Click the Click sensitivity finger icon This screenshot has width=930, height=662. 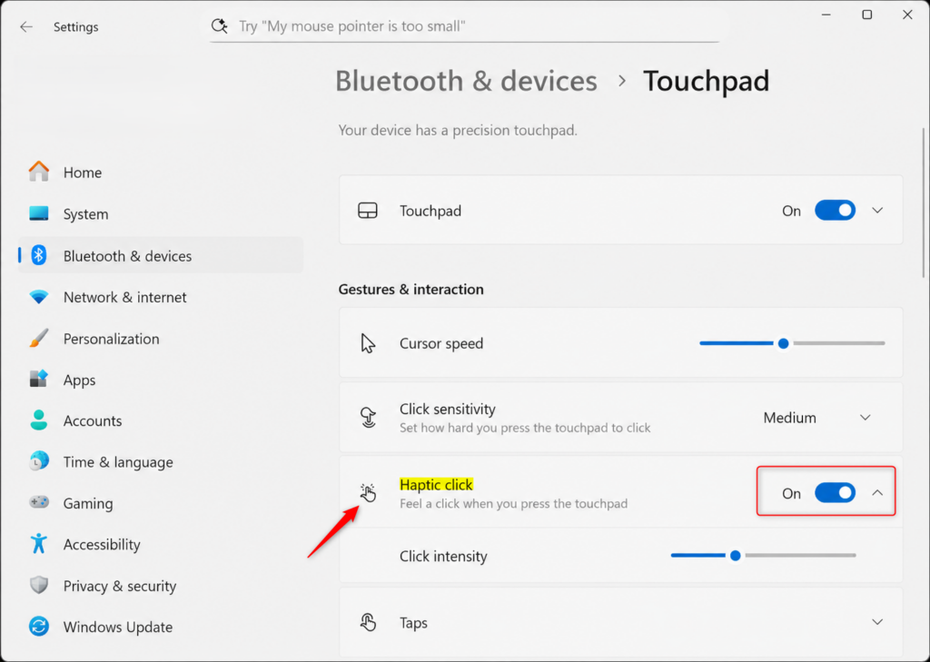369,417
